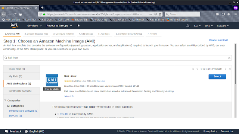Open the Firefox library icon
This screenshot has width=239, height=134.
[x=218, y=14]
